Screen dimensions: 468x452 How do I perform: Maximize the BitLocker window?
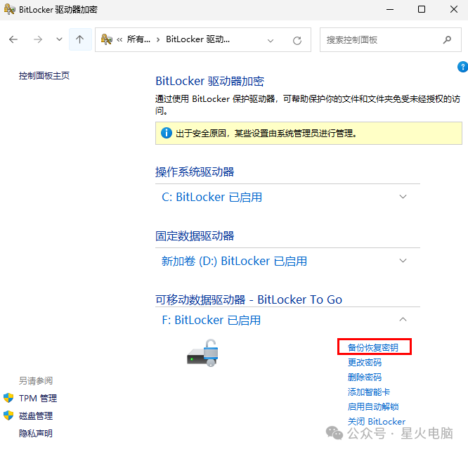(422, 10)
